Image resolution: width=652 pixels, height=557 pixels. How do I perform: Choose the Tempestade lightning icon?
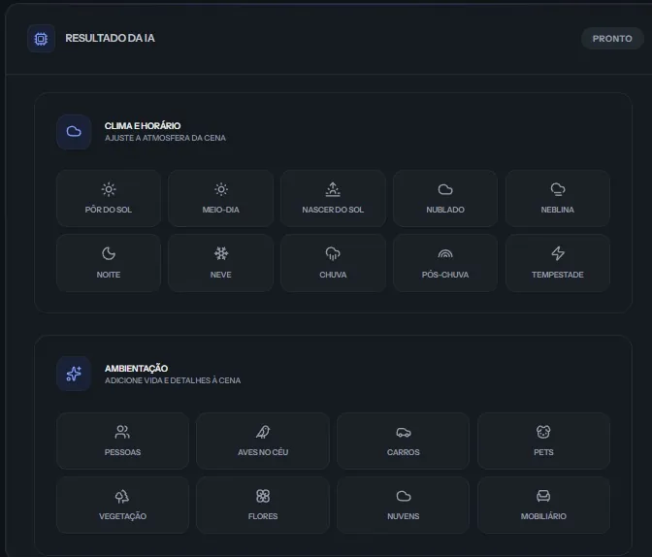click(558, 253)
